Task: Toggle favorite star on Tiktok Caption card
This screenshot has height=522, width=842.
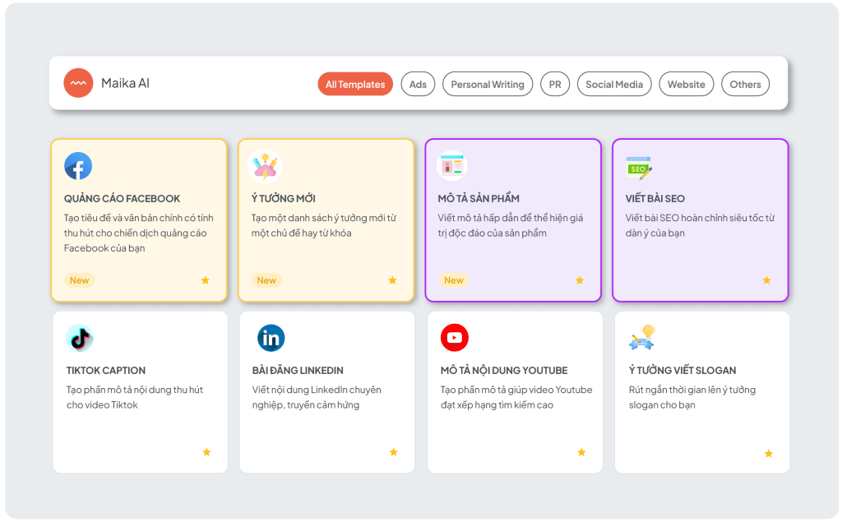Action: coord(206,452)
